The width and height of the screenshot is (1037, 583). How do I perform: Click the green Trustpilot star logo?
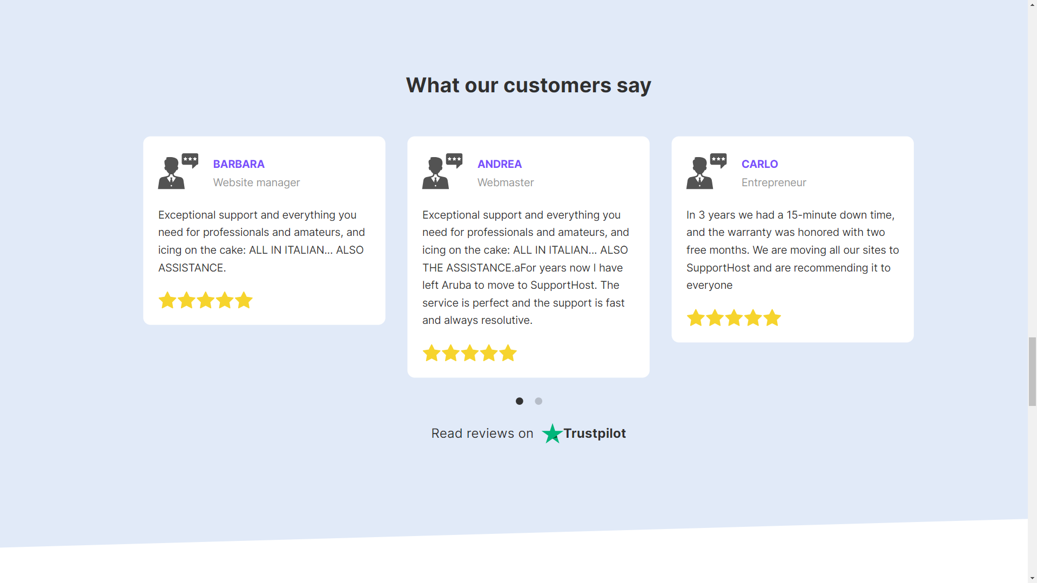click(x=552, y=433)
